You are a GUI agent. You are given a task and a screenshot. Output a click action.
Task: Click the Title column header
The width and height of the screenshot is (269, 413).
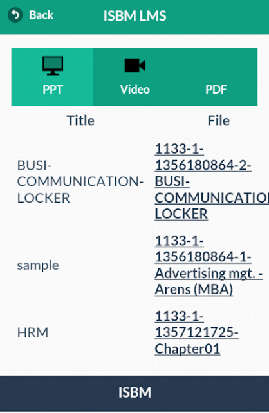[x=80, y=121]
